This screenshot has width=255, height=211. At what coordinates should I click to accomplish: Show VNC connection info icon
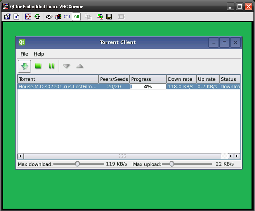(16, 17)
